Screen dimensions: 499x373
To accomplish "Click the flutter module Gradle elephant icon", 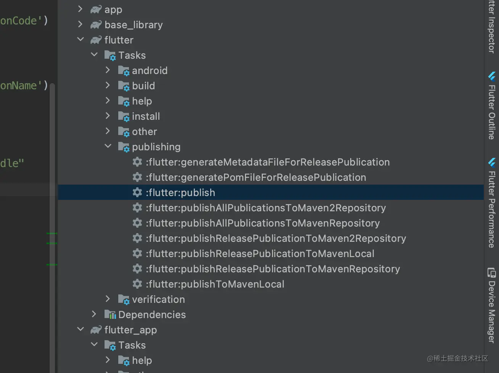I will [x=96, y=40].
